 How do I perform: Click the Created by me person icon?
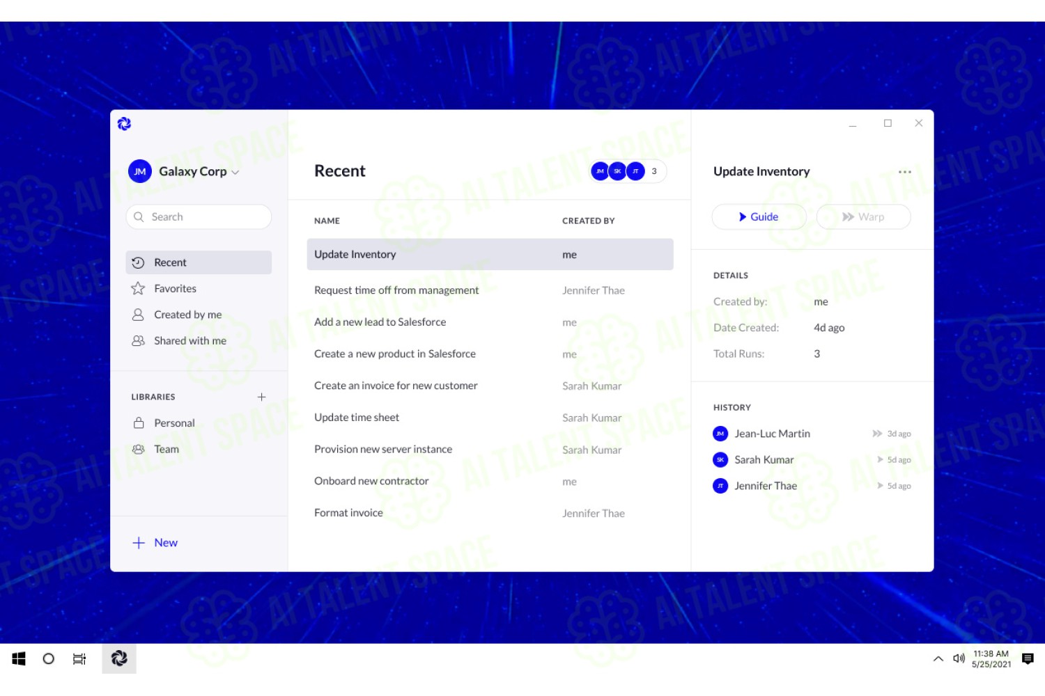[138, 315]
